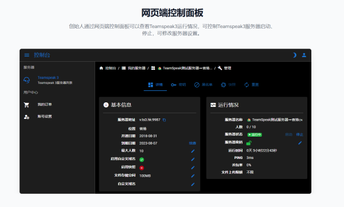Open the 快照 tab
Viewport: 344px width, 207px height.
[228, 85]
